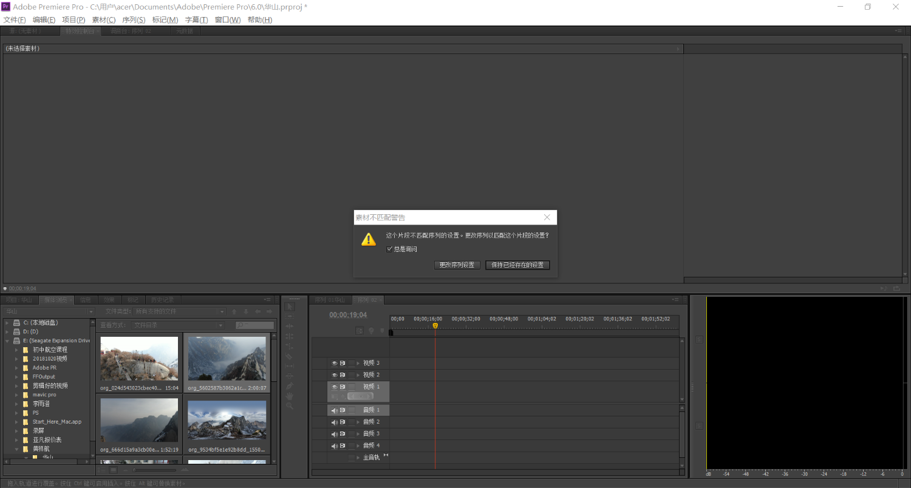
Task: Switch to the 历史记录 tab
Action: [162, 300]
